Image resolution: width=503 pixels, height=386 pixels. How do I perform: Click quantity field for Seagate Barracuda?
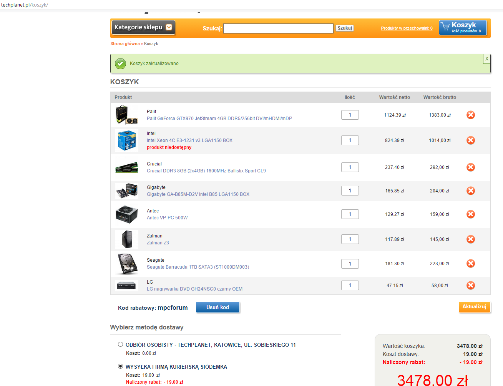tap(350, 264)
